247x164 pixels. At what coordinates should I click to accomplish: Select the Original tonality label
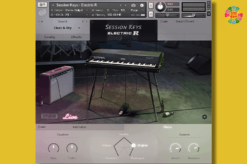pyautogui.click(x=143, y=145)
